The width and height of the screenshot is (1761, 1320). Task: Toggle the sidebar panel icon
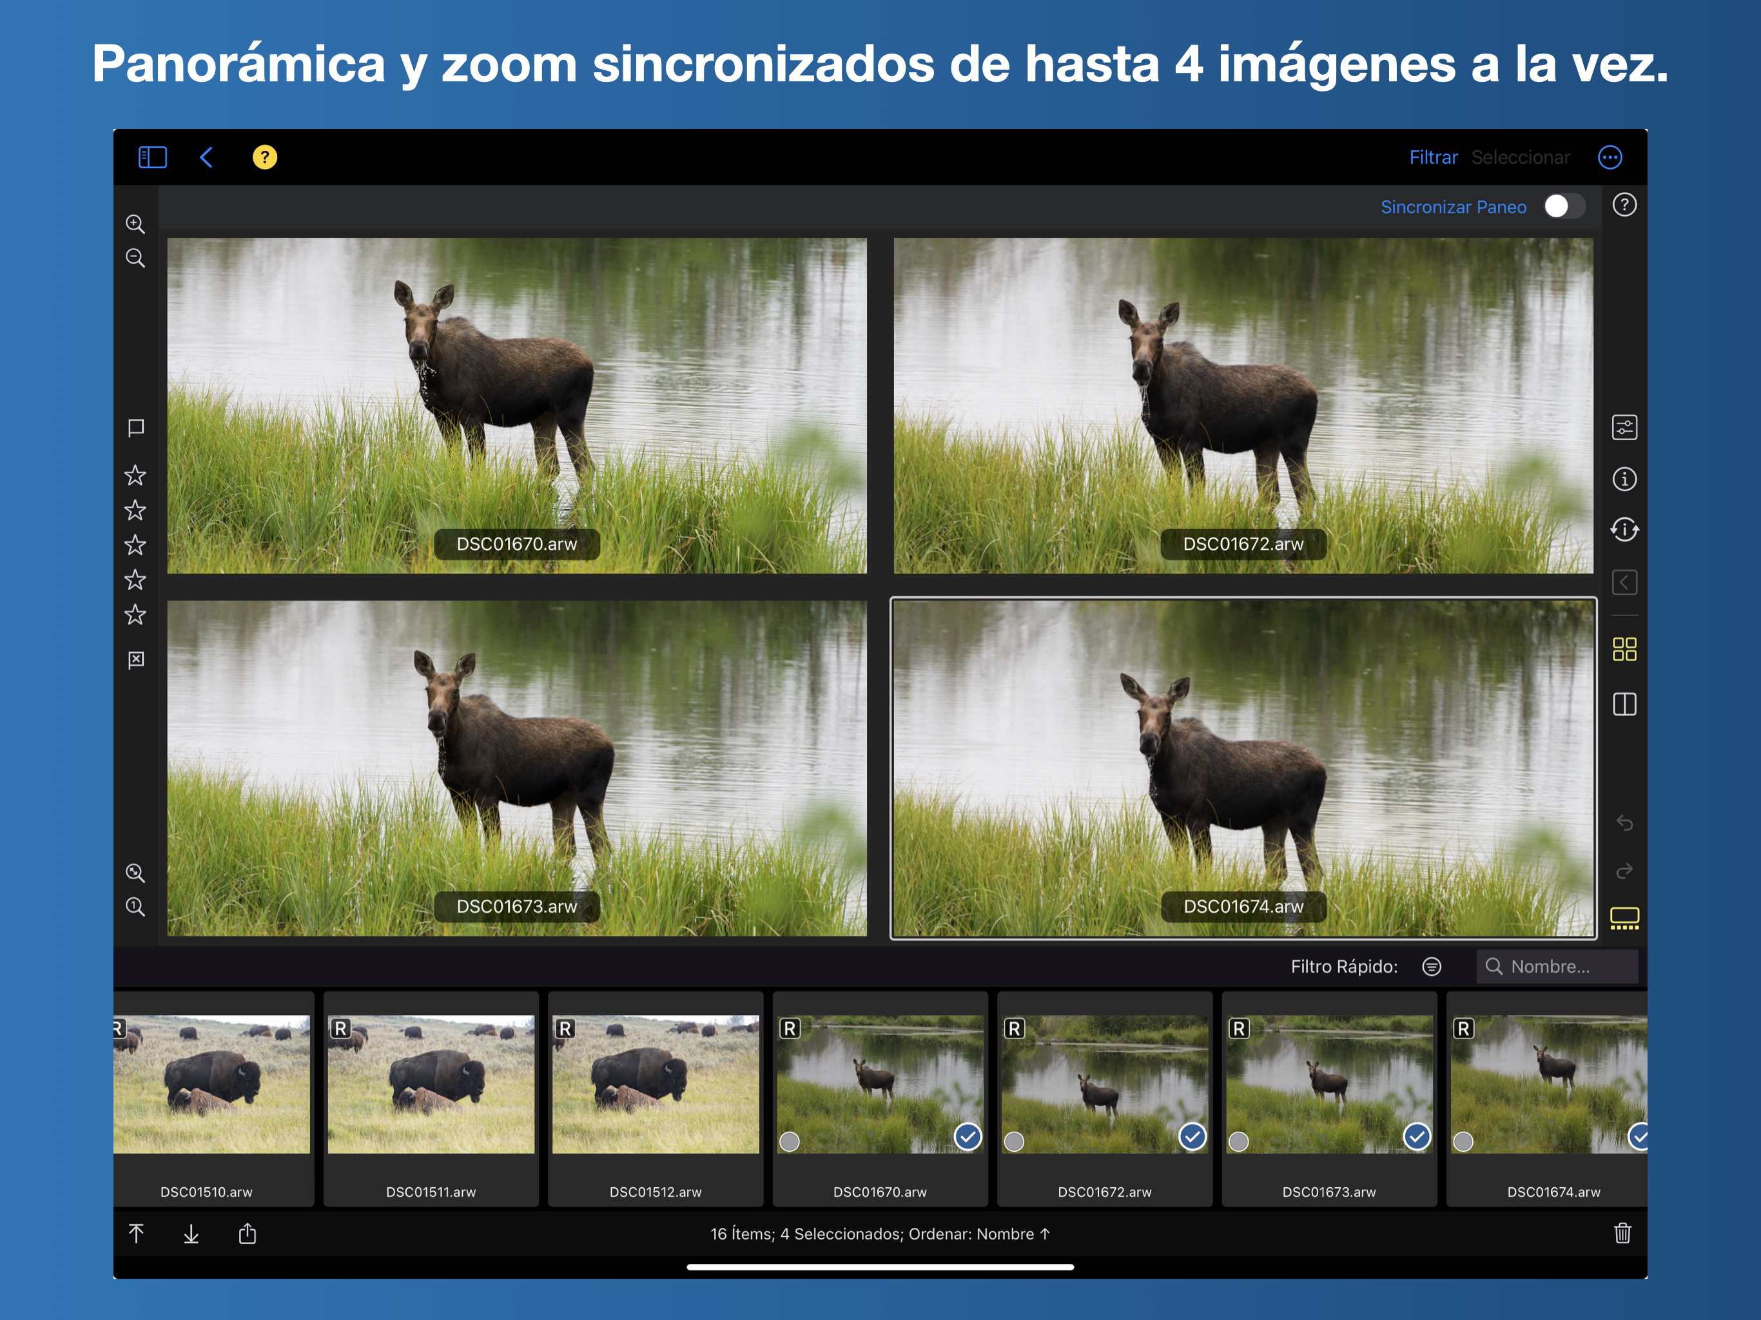[152, 157]
